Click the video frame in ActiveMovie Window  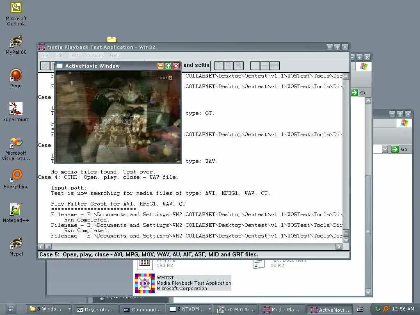[118, 116]
